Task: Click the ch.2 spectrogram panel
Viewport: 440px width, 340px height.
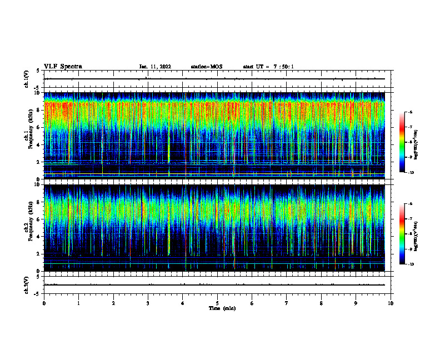Action: 214,228
